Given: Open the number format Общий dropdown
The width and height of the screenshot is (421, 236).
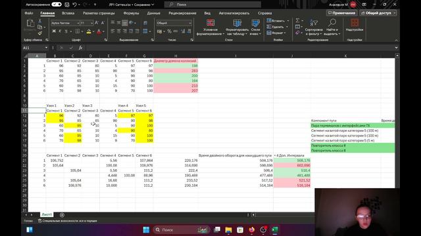Looking at the screenshot, I should (x=174, y=23).
